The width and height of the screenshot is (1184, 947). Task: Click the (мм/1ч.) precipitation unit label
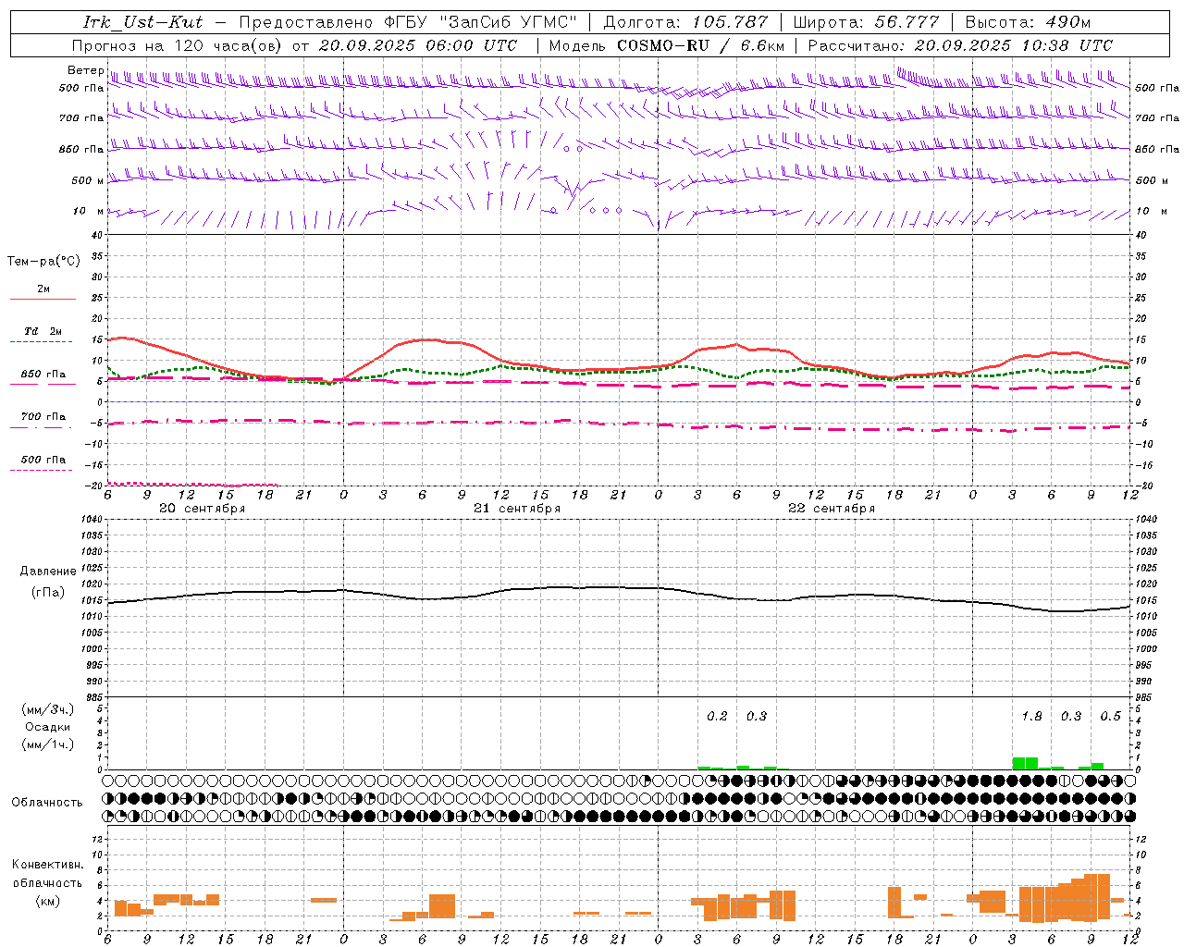[x=48, y=745]
